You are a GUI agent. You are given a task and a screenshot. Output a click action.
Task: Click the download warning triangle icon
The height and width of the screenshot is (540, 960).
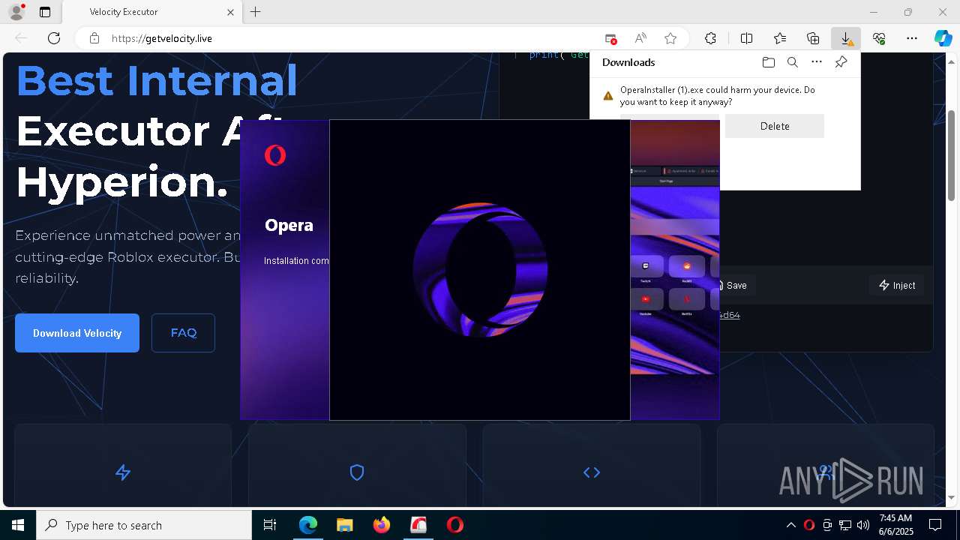(608, 96)
